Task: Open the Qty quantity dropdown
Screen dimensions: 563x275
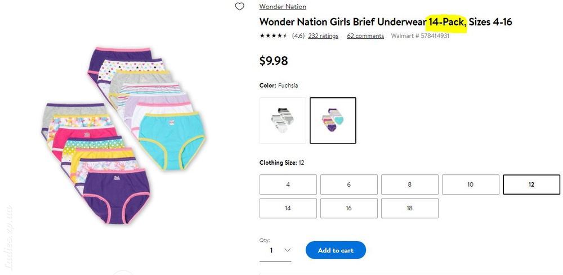Action: pyautogui.click(x=275, y=250)
